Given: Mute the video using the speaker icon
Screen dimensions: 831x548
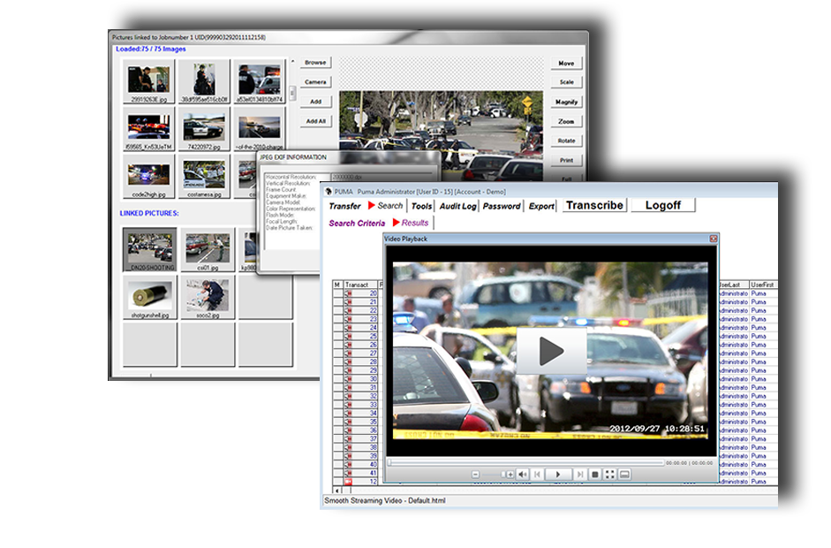Looking at the screenshot, I should coord(523,475).
